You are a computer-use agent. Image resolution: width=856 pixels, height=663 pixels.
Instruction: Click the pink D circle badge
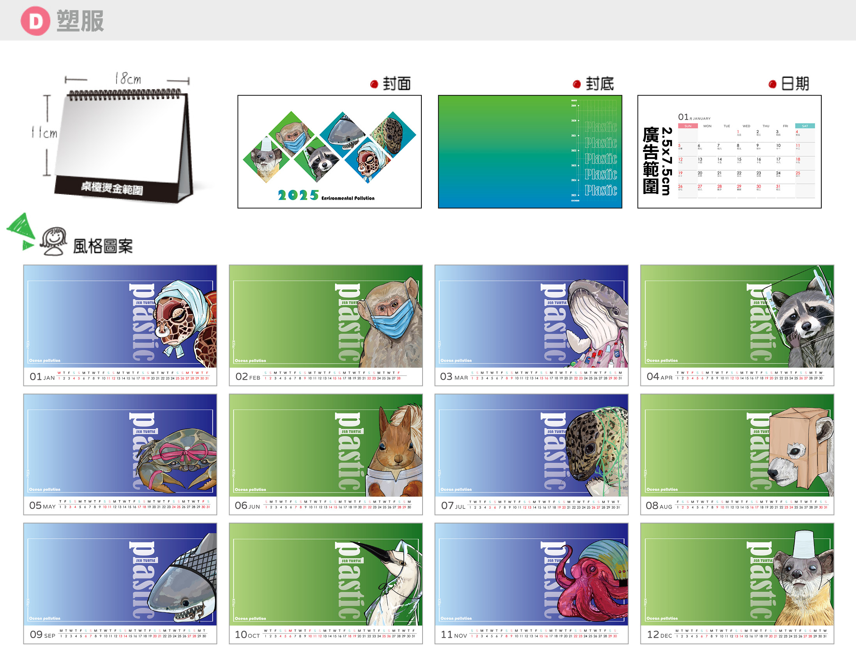point(35,21)
